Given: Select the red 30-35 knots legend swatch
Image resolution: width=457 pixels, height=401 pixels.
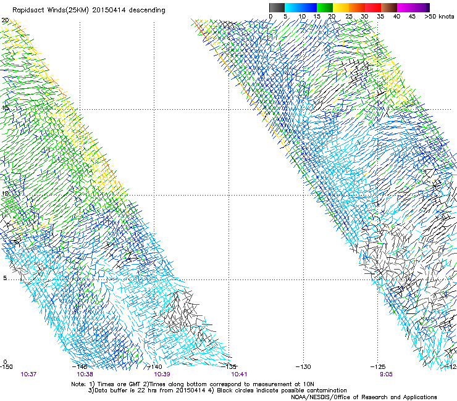Looking at the screenshot, I should (x=373, y=7).
